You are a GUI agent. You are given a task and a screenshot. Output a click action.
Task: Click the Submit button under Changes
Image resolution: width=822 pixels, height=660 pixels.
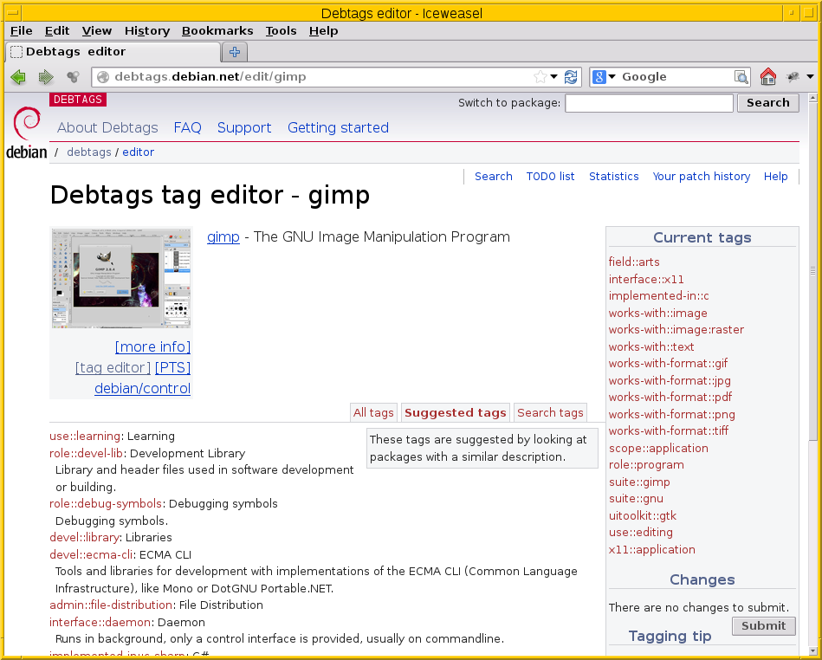(x=763, y=625)
